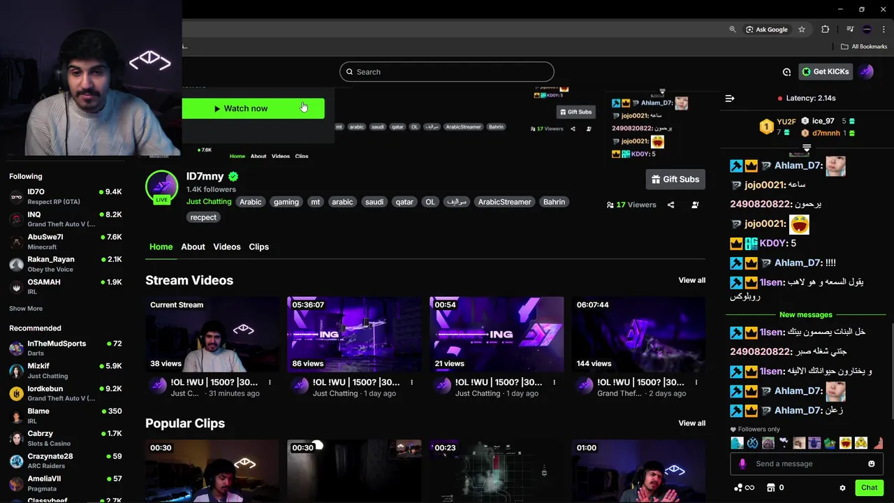Open recommended channel Crazynate28
894x503 pixels.
[66, 460]
